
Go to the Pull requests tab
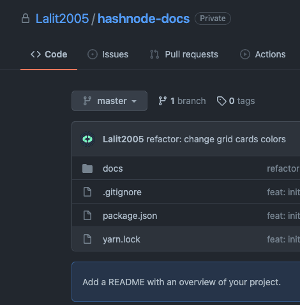[184, 54]
